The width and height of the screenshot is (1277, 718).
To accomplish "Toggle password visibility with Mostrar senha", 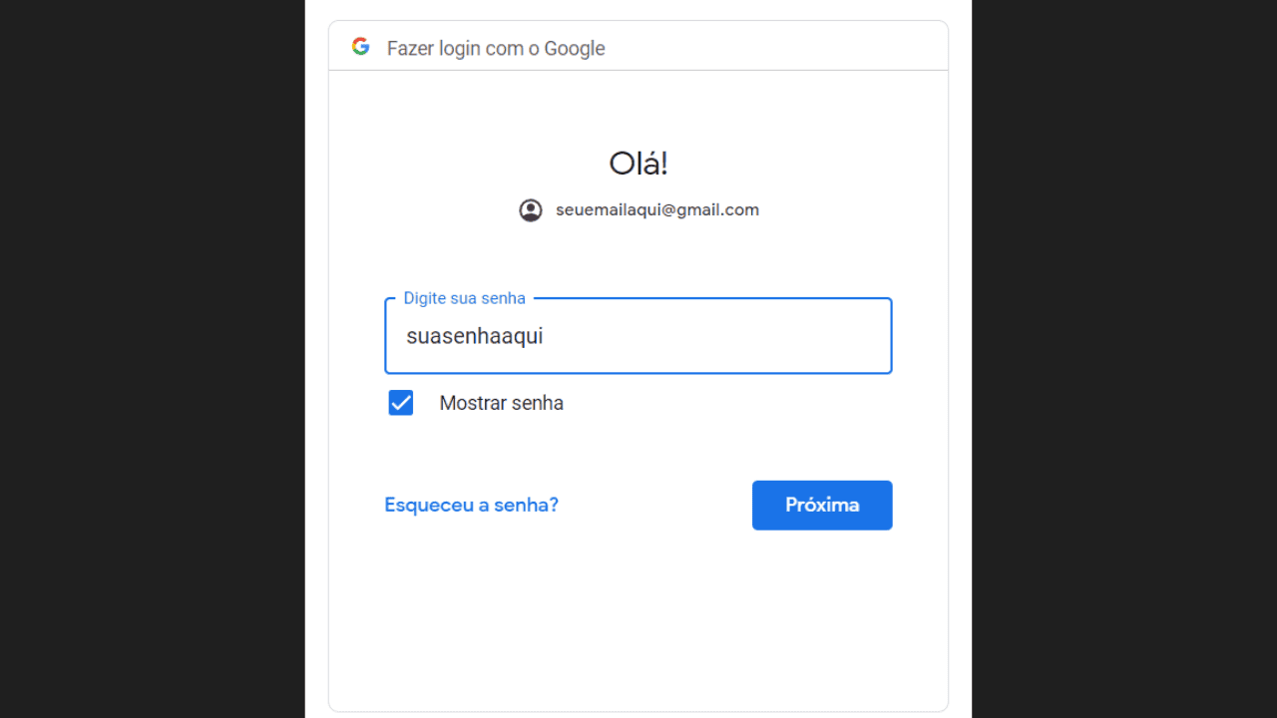I will click(x=401, y=403).
